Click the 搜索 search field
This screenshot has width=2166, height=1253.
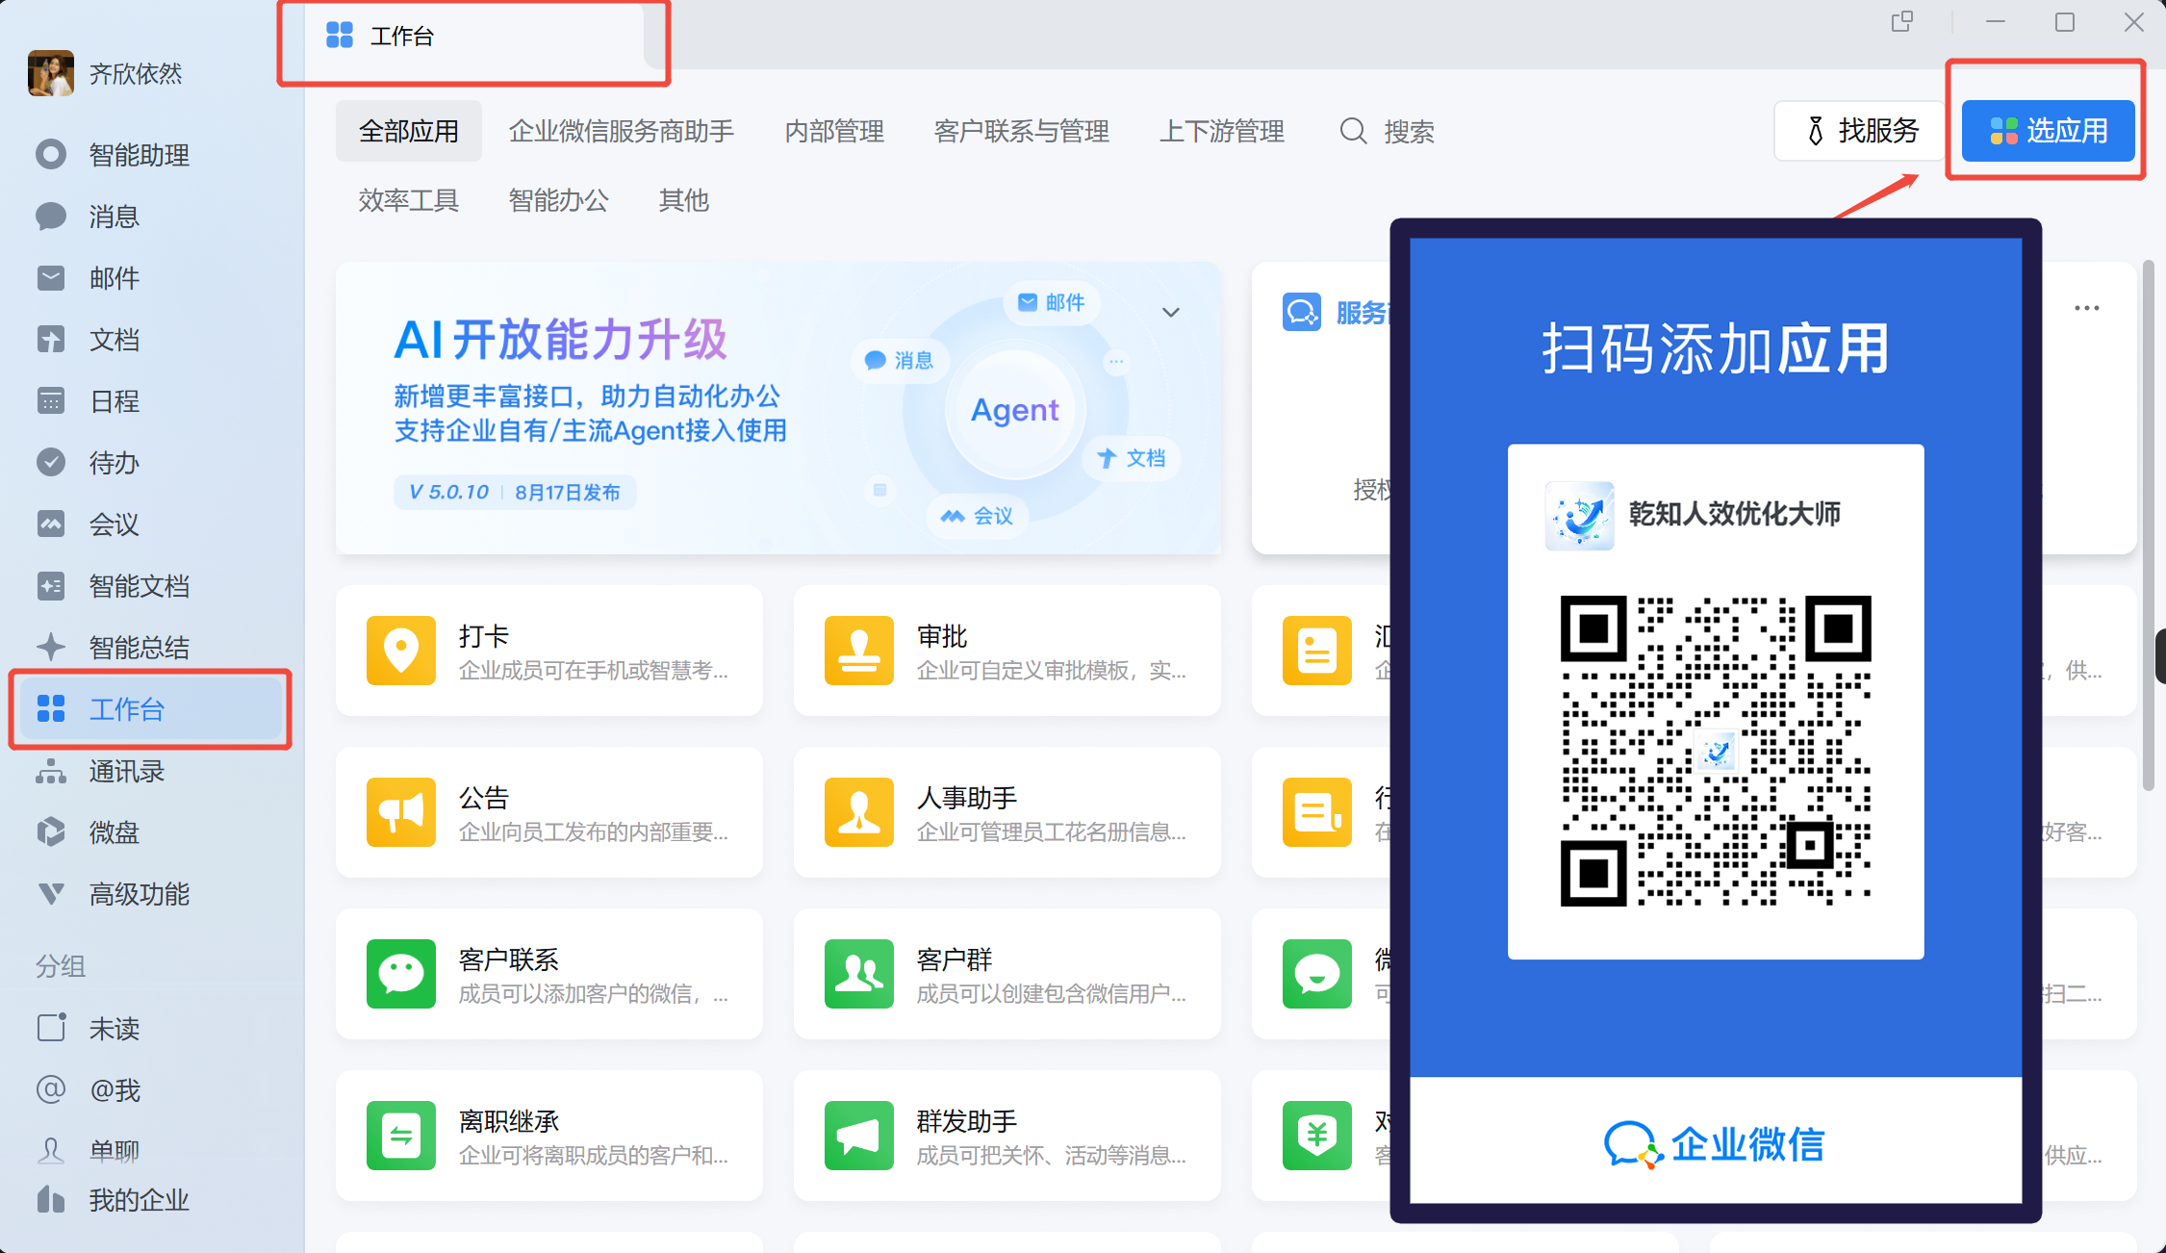point(1388,131)
